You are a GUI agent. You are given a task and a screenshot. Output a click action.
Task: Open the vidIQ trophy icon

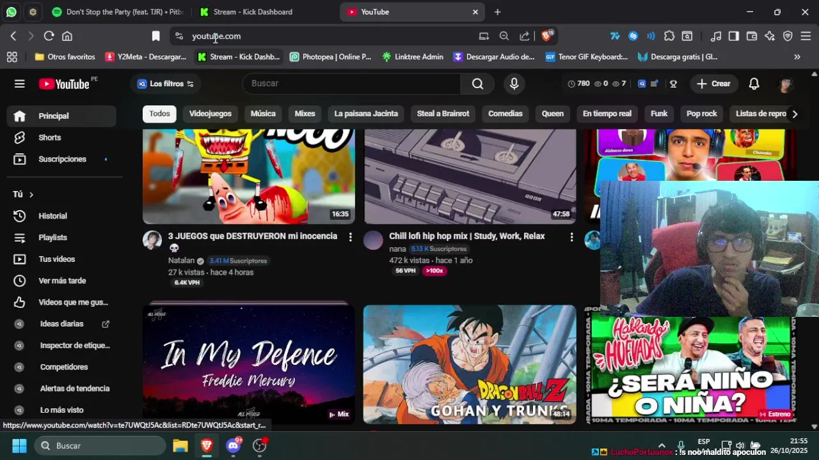674,84
